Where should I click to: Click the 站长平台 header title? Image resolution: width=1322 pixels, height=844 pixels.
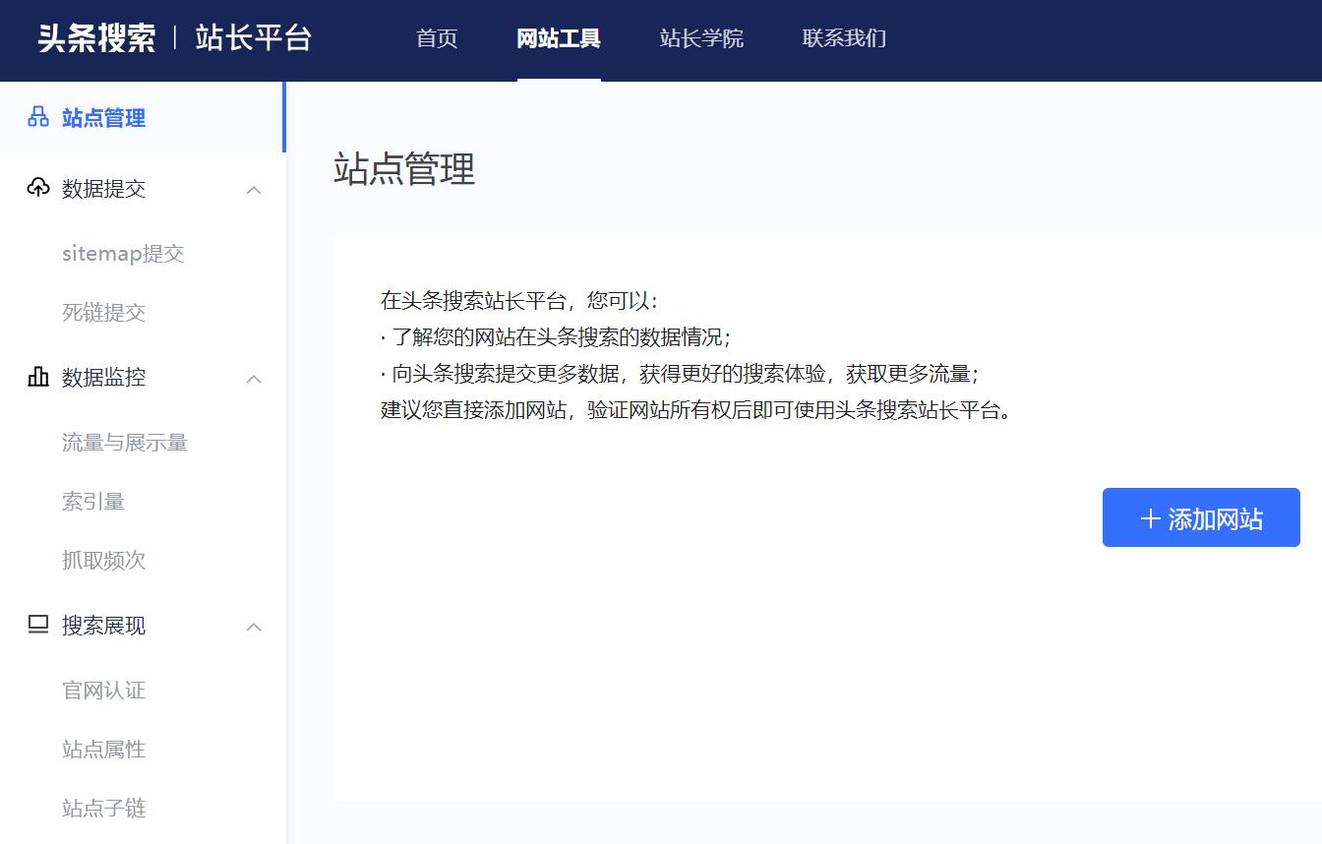[x=254, y=38]
